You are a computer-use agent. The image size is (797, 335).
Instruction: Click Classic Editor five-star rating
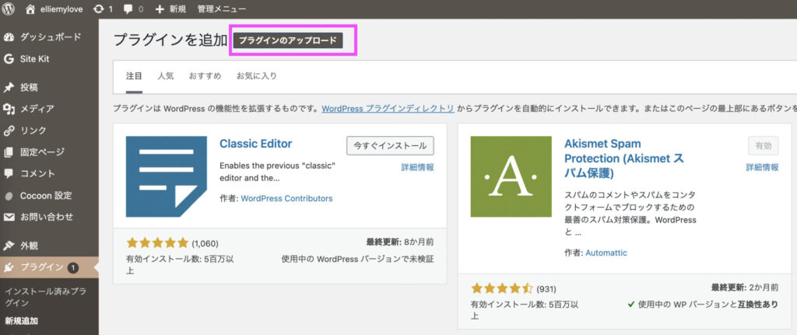(157, 243)
